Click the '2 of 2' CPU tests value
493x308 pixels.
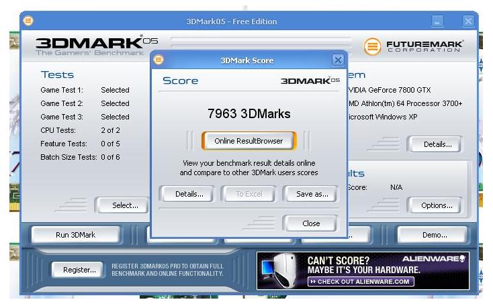pos(110,130)
